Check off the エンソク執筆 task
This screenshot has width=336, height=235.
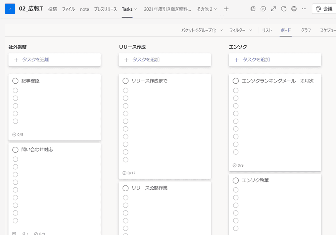click(236, 180)
